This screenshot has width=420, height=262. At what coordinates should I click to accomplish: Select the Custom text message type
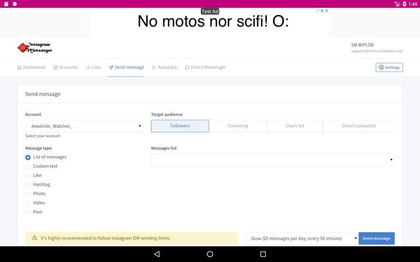[28, 166]
